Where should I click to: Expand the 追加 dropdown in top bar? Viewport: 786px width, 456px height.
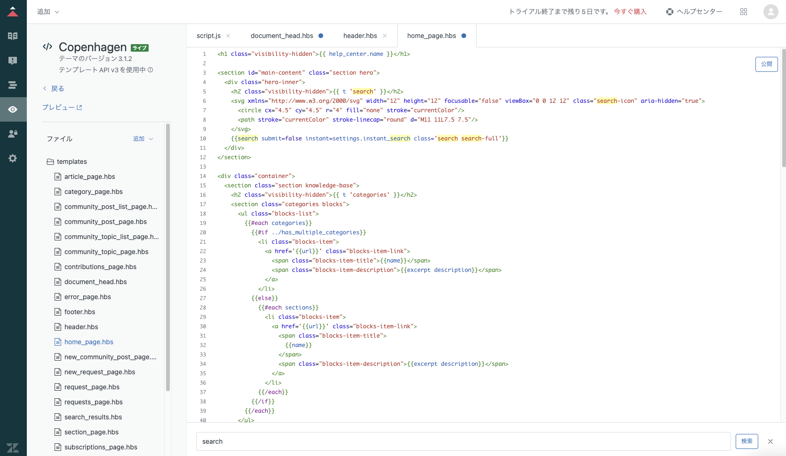48,12
